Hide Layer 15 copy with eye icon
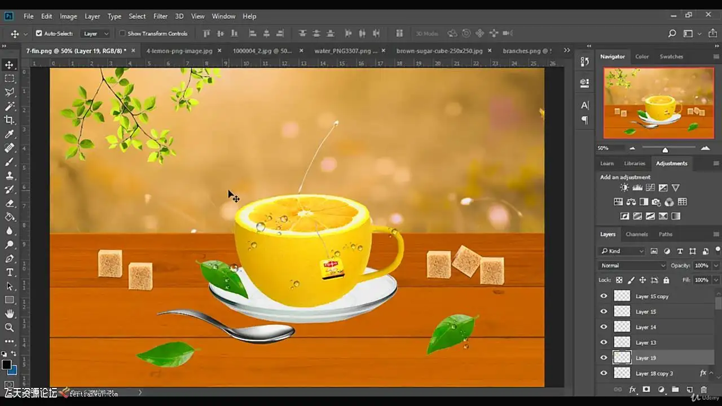The image size is (722, 406). click(604, 296)
